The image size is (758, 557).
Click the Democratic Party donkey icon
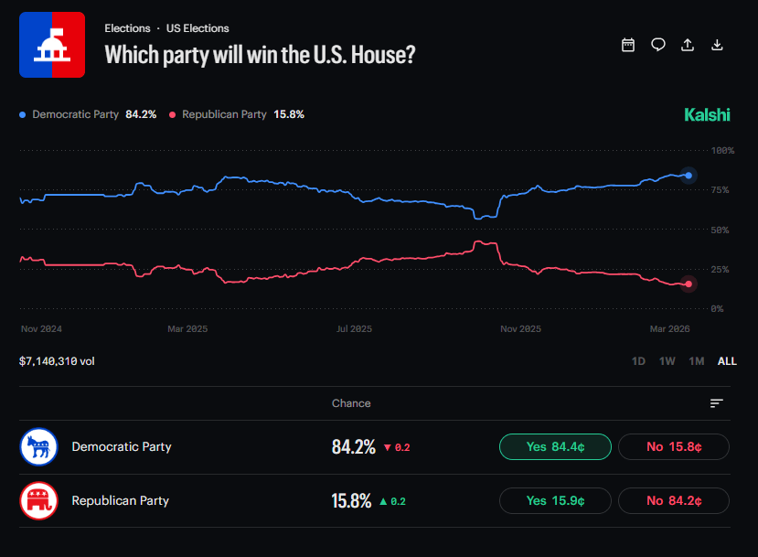click(x=38, y=446)
